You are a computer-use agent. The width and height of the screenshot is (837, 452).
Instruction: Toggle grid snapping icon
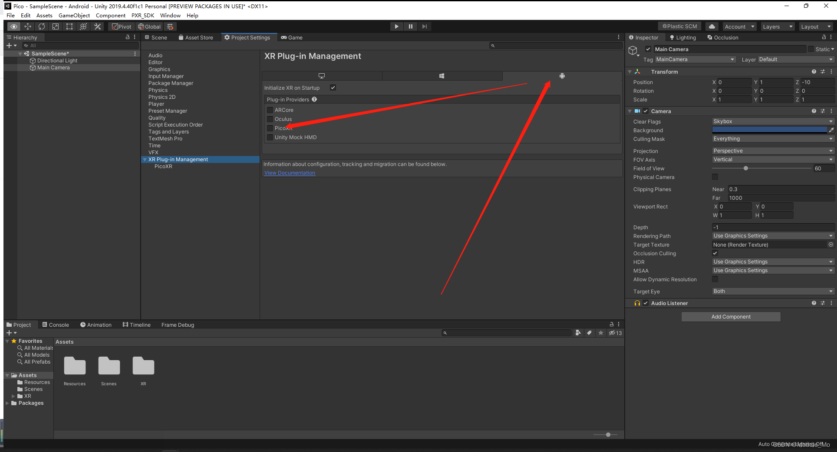click(170, 26)
